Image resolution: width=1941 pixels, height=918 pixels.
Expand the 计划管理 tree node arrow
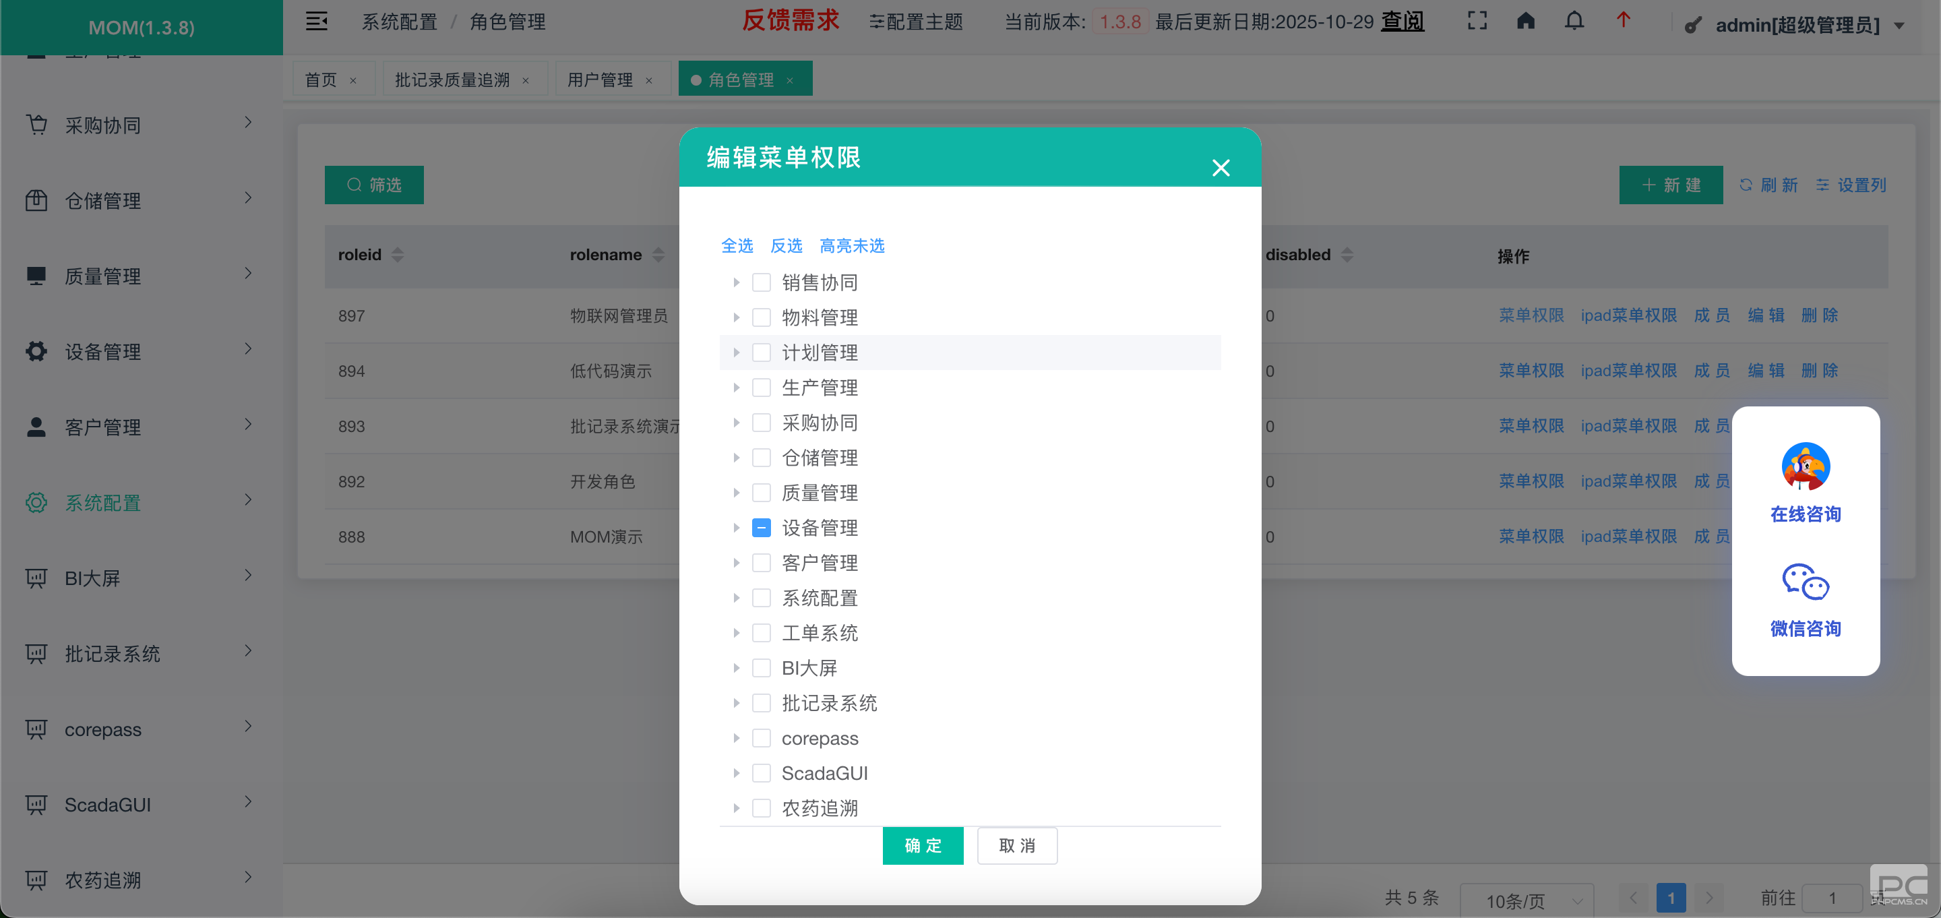coord(736,353)
